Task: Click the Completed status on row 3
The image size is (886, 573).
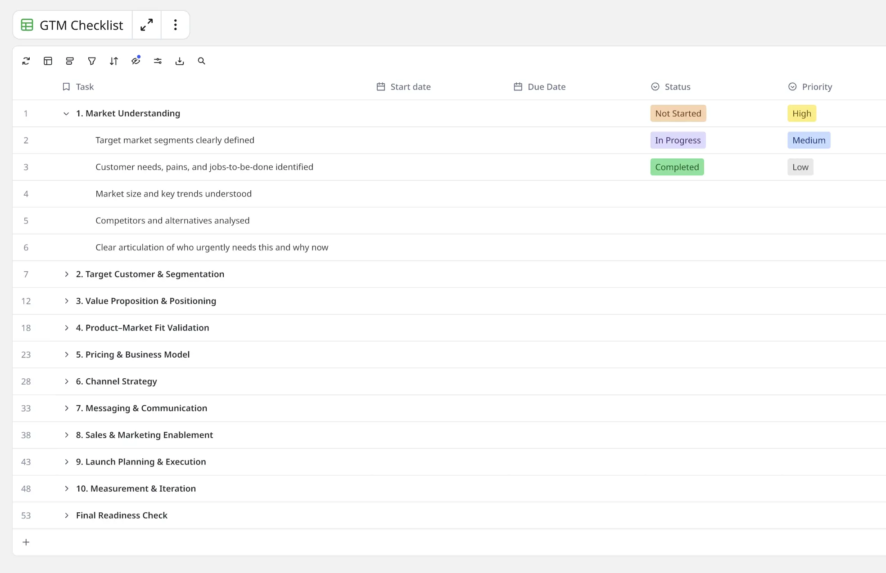Action: [x=677, y=167]
